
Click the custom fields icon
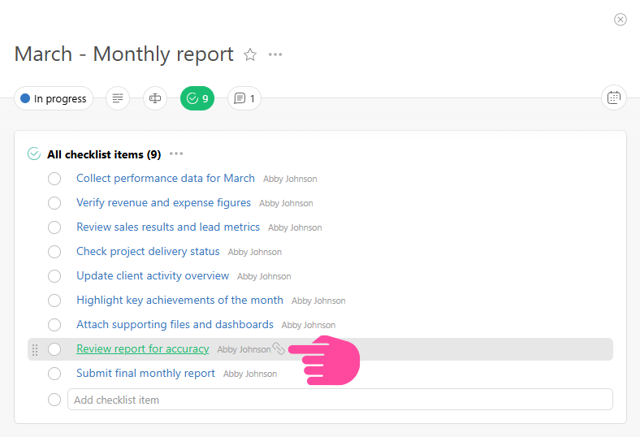point(155,98)
